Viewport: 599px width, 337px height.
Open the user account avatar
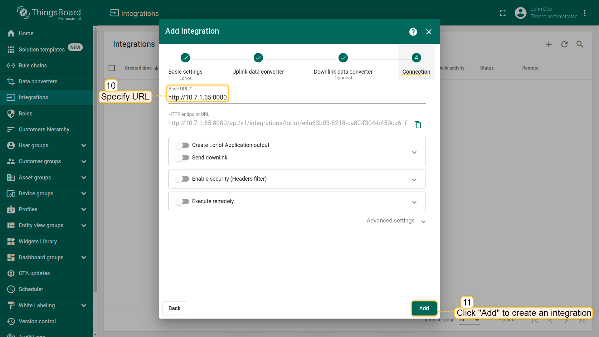click(520, 13)
